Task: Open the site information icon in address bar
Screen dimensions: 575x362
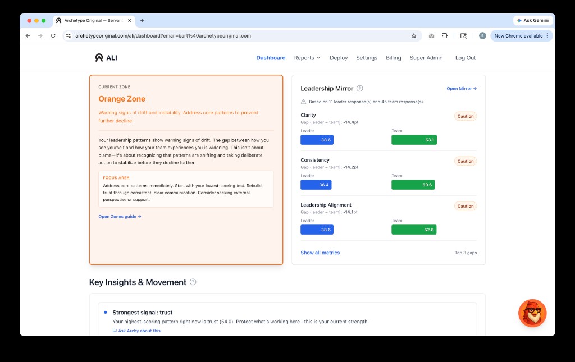Action: [x=68, y=35]
